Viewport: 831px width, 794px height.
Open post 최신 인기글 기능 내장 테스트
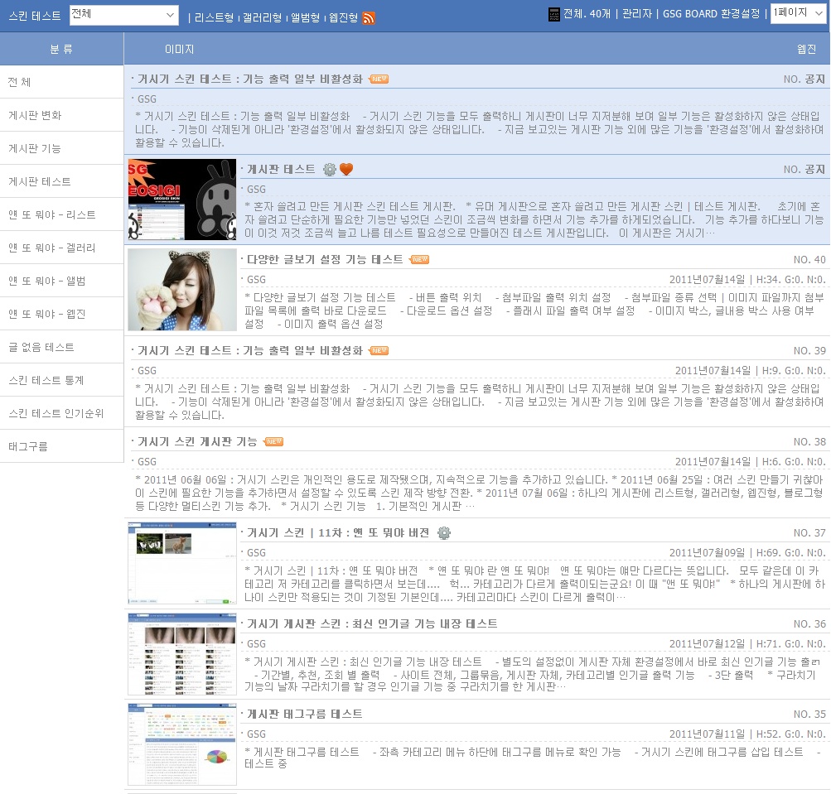(372, 624)
